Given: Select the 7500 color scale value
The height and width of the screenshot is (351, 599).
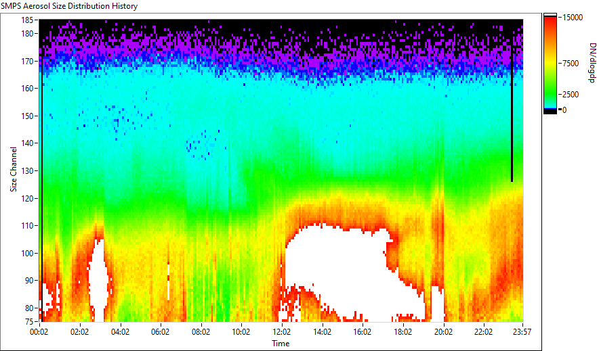Looking at the screenshot, I should (571, 64).
